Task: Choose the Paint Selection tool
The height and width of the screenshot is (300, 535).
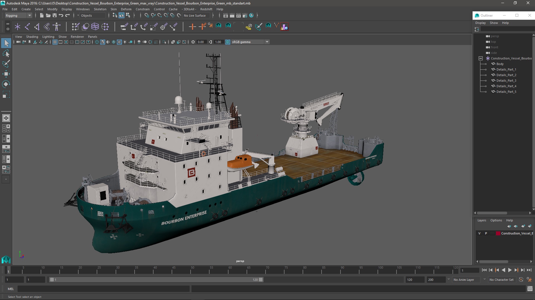Action: [x=6, y=64]
